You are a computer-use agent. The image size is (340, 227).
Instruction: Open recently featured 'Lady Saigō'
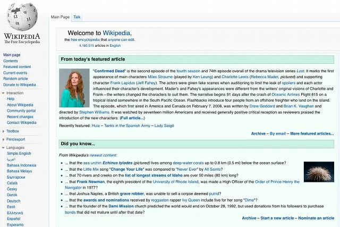pos(164,125)
